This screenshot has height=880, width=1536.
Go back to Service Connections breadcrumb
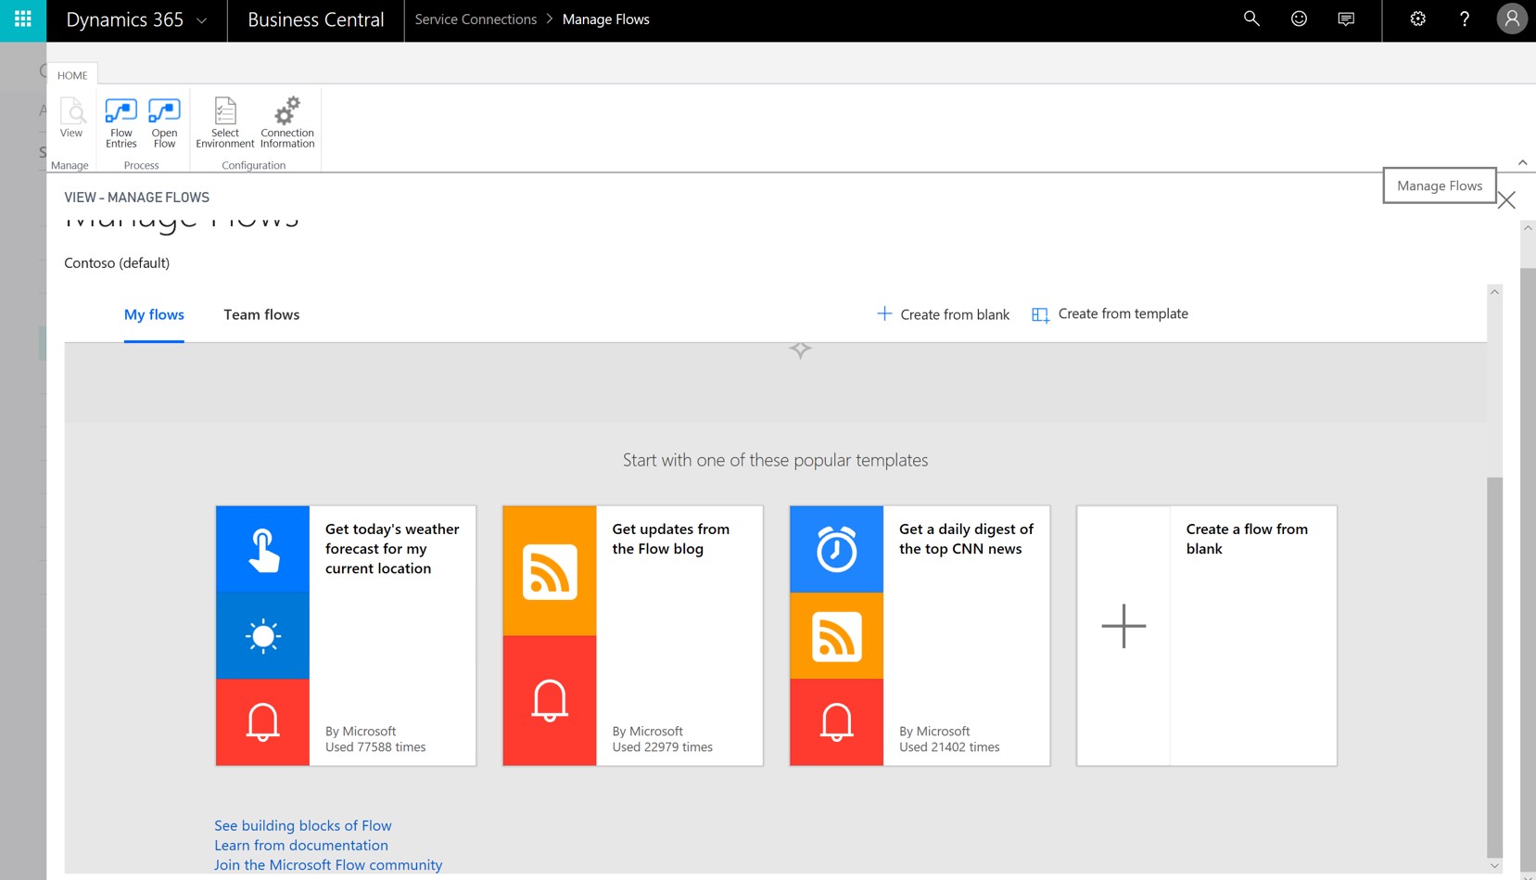click(476, 19)
